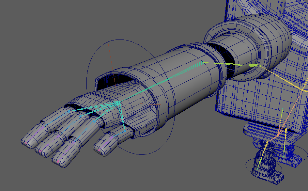Select the blue base joint of the thumb

[x=125, y=131]
